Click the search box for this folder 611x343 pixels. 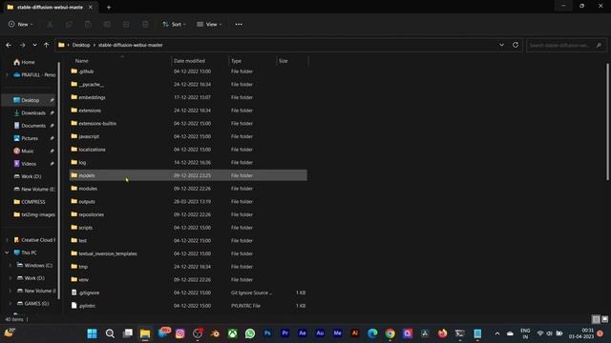566,45
